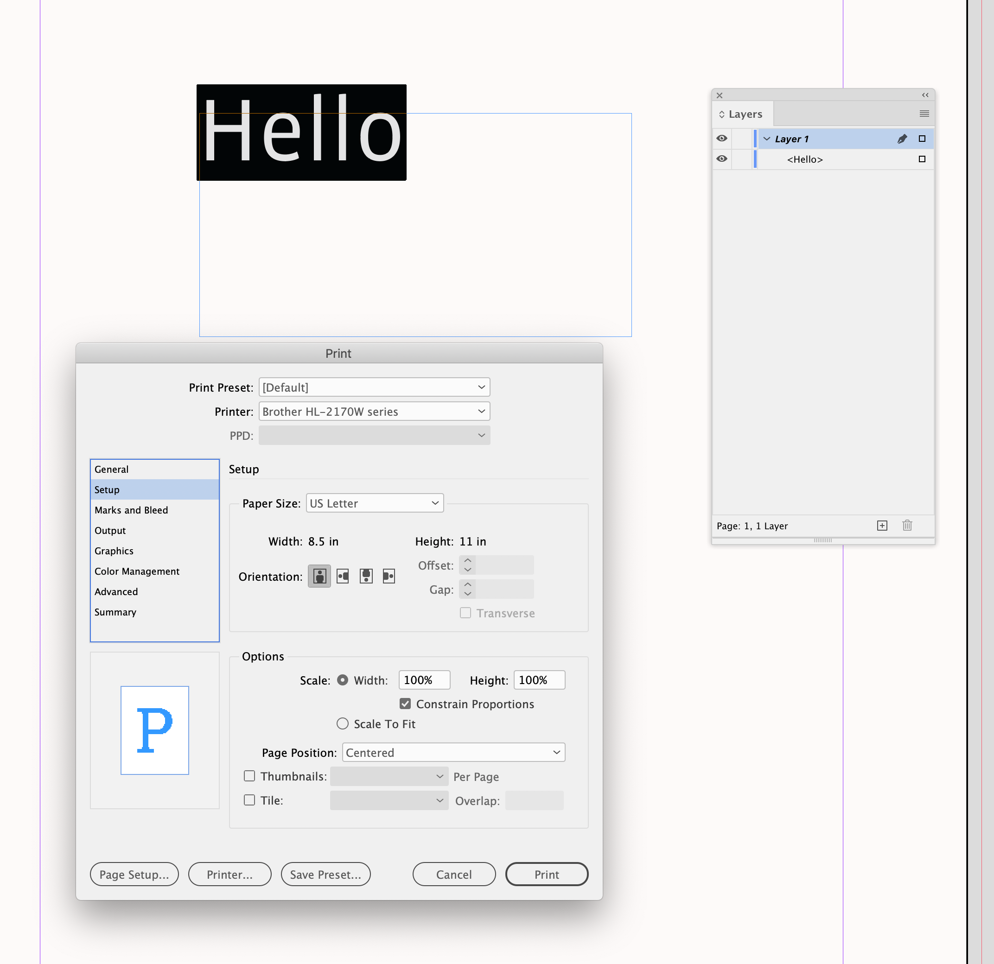This screenshot has width=994, height=964.
Task: Select reverse portrait orientation icon
Action: point(366,576)
